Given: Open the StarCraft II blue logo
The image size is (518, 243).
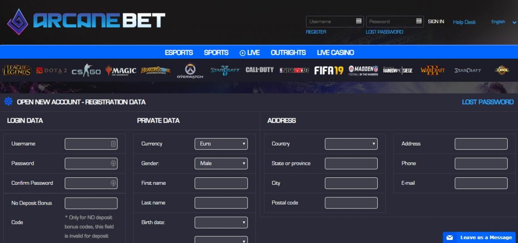Looking at the screenshot, I should pos(225,70).
